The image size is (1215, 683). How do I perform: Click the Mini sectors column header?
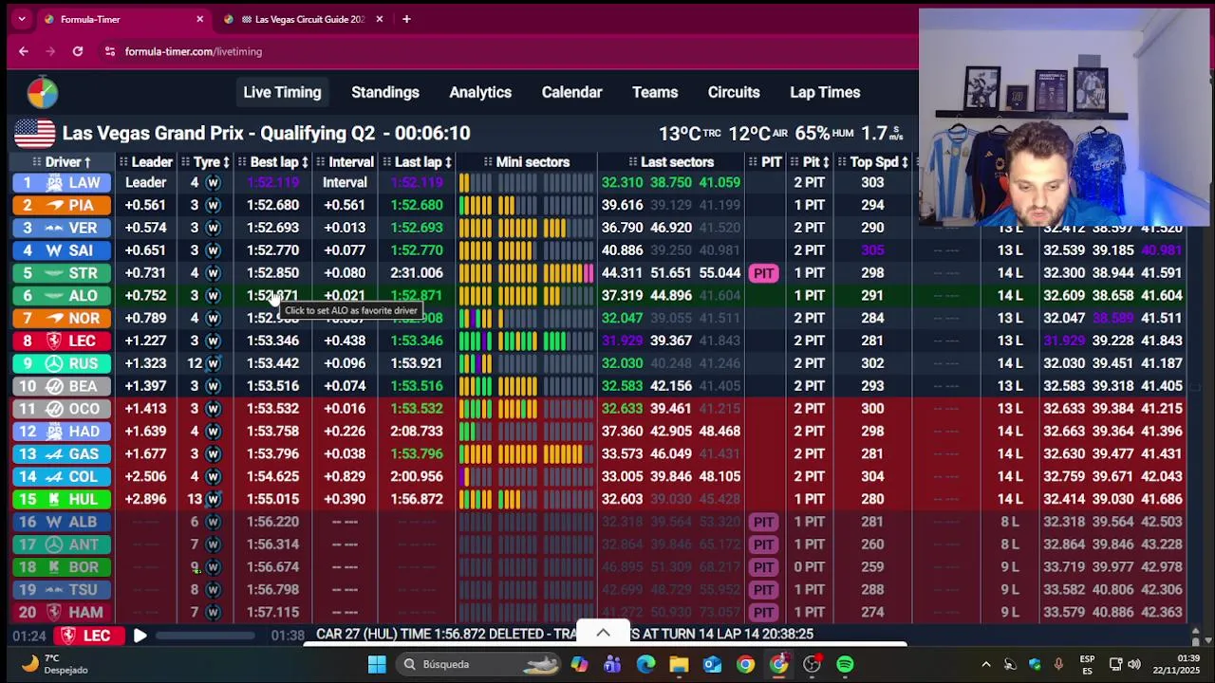526,162
